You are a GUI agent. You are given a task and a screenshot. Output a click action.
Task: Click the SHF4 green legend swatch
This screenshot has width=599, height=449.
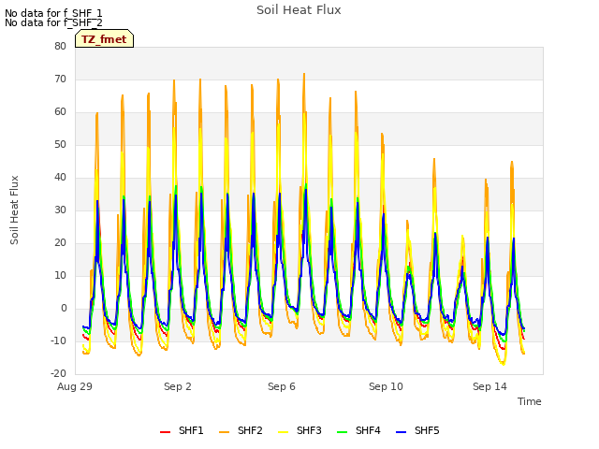pyautogui.click(x=343, y=432)
